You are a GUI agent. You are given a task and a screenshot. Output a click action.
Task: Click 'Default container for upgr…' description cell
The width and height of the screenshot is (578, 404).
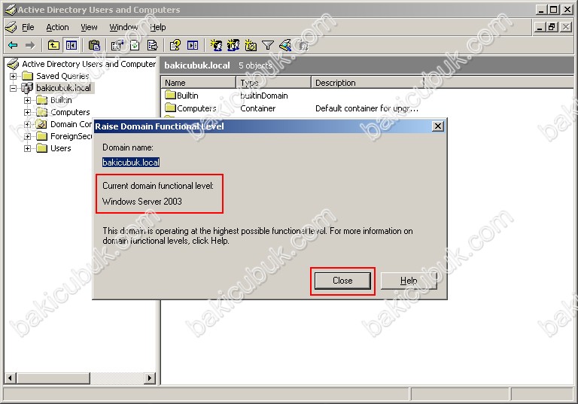coord(367,108)
